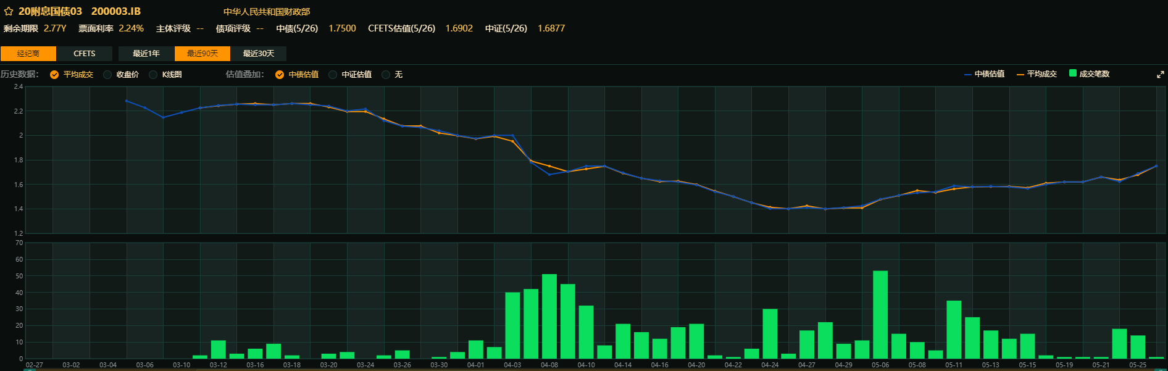
Task: Toggle the 平均成交 series in the chart legend
Action: point(1037,74)
